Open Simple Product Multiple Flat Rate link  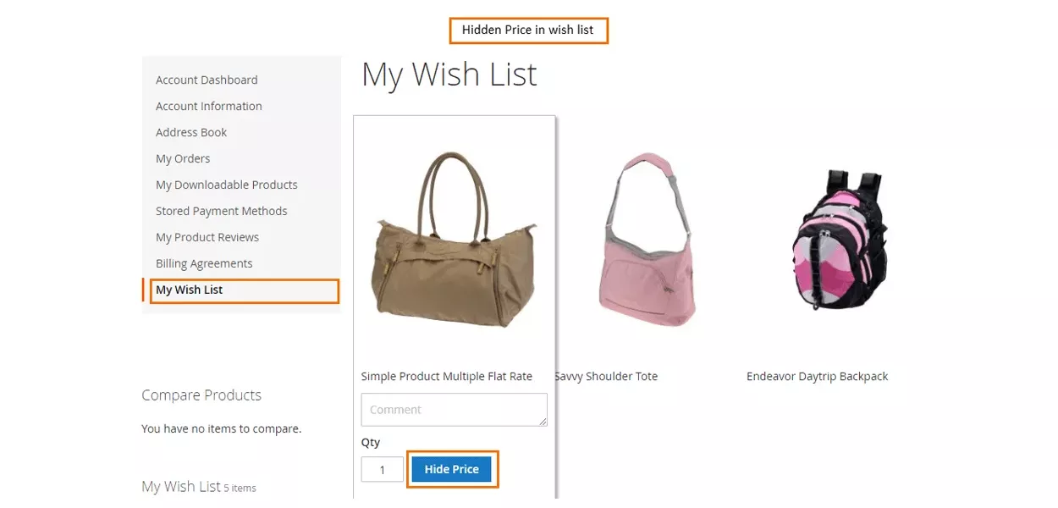[446, 376]
